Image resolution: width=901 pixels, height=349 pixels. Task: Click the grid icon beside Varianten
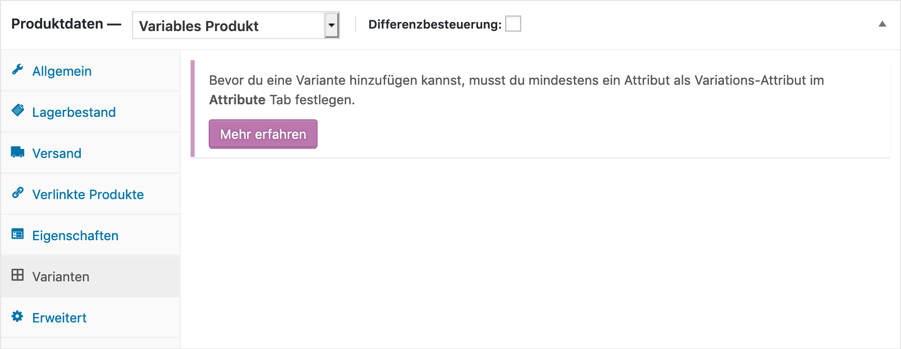[x=18, y=275]
